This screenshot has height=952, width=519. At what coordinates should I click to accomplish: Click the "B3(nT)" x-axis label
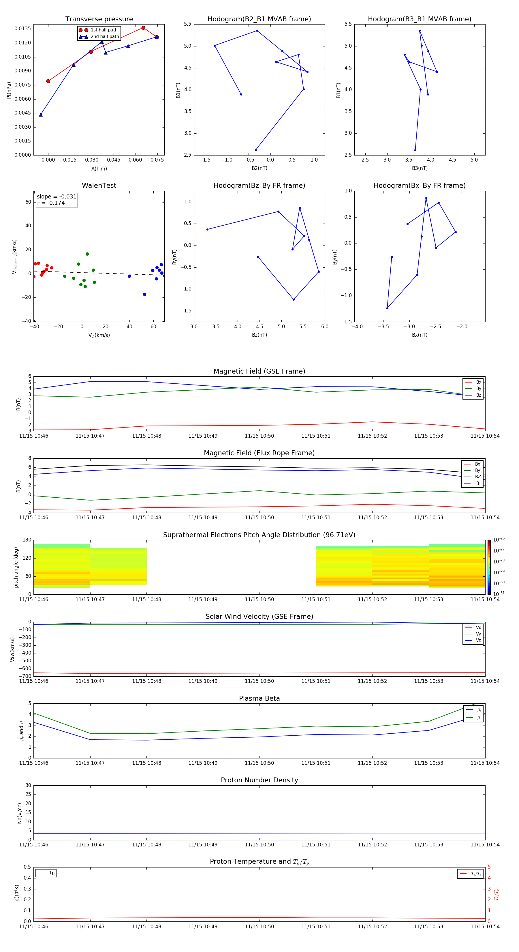coord(420,168)
